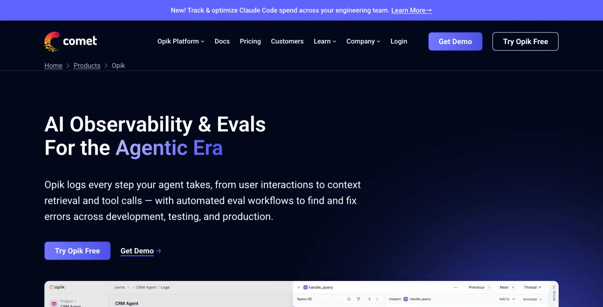Click the Try Opik Free hero button
This screenshot has width=603, height=307.
coord(77,251)
